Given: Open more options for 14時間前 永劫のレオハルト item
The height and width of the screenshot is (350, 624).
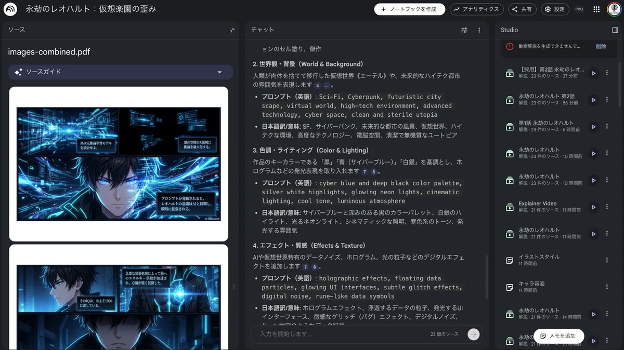Looking at the screenshot, I should (x=607, y=314).
